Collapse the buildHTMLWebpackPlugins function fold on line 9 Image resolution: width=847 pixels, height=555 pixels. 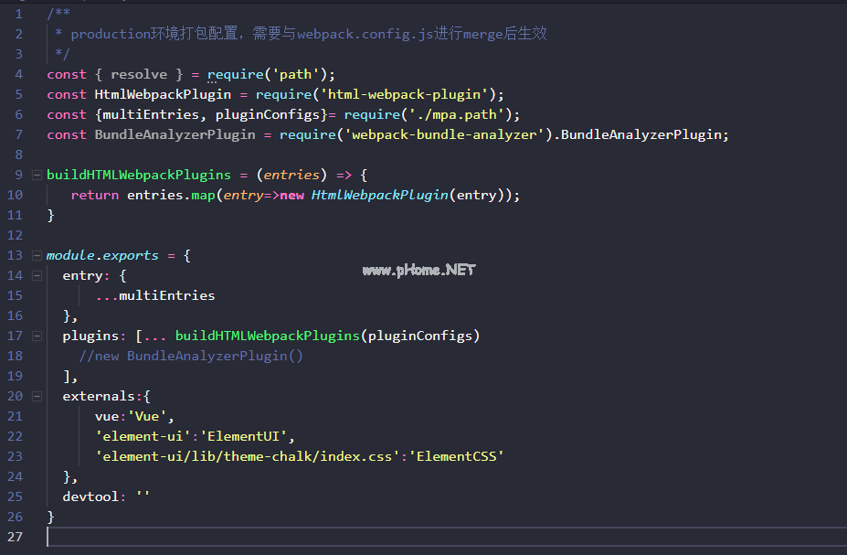(37, 175)
